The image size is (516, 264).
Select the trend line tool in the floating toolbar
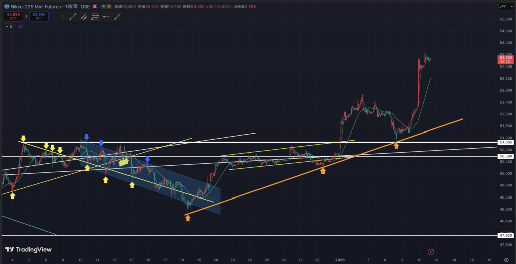[73, 17]
